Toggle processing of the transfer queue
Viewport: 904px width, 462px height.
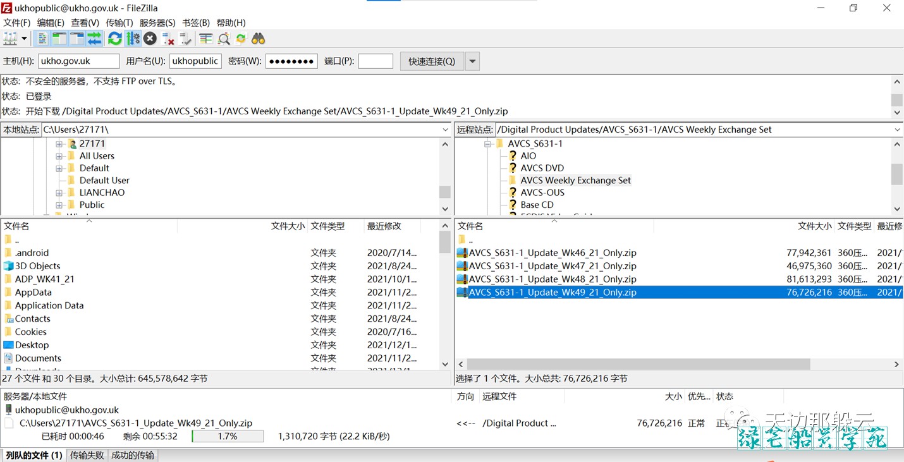(133, 39)
